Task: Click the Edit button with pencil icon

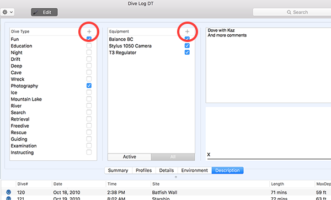Action: [44, 12]
